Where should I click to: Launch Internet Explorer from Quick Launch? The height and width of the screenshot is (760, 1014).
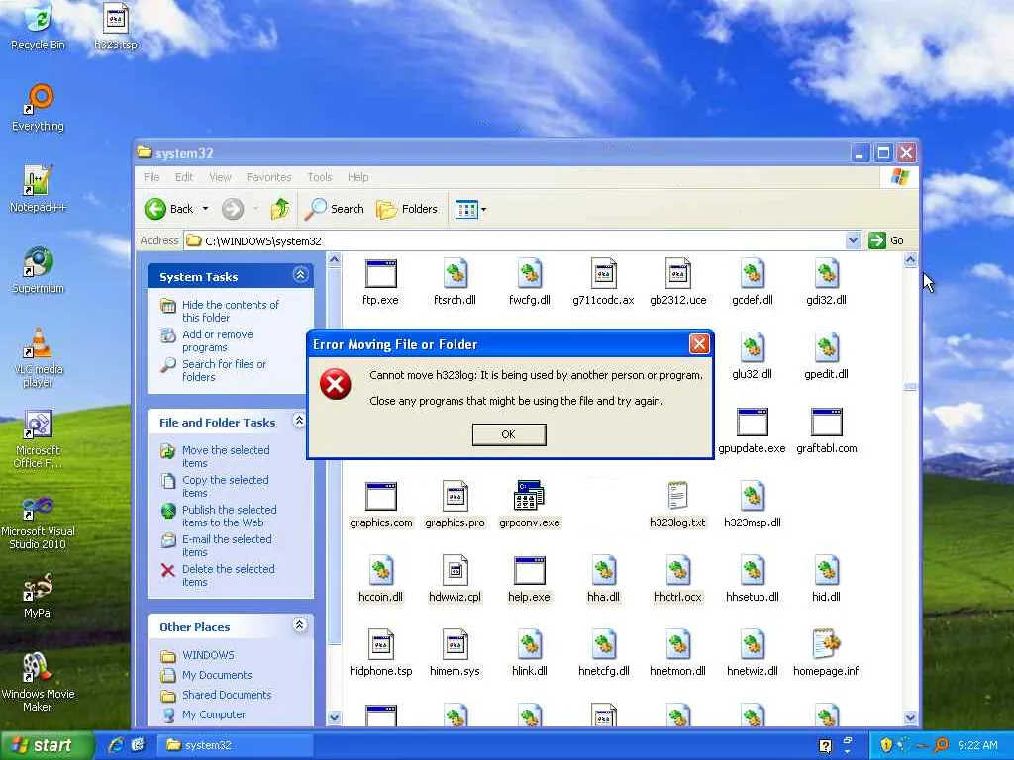(117, 745)
